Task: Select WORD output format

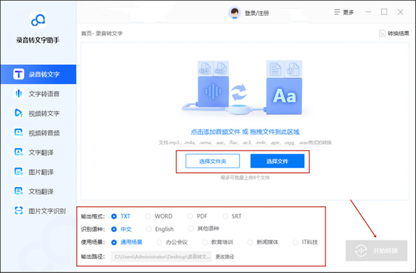Action: [159, 216]
